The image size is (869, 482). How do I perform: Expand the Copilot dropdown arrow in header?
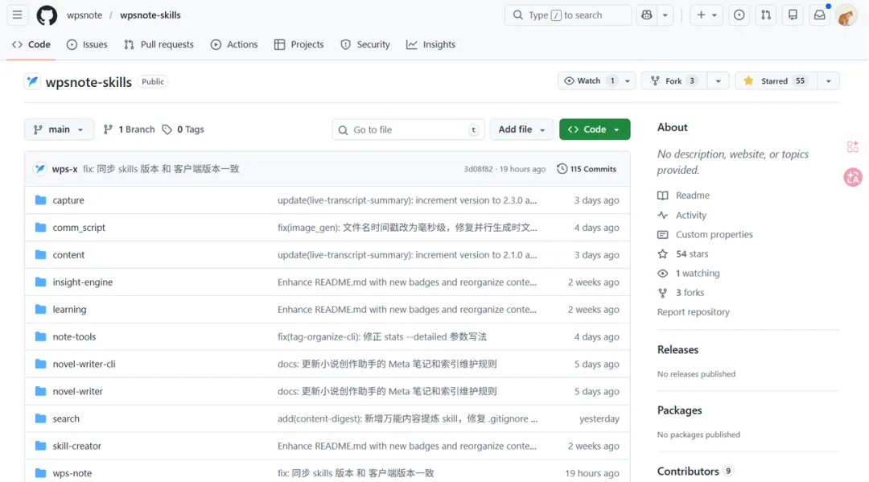tap(665, 15)
